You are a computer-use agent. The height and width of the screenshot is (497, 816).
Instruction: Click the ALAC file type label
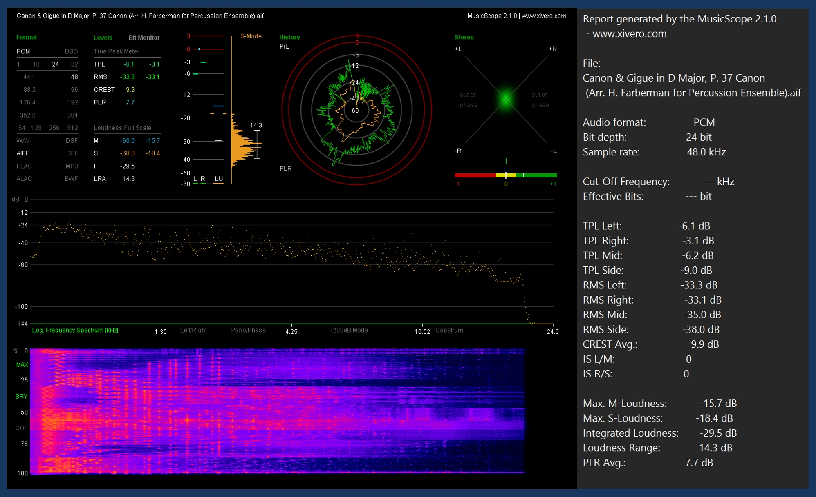click(24, 179)
